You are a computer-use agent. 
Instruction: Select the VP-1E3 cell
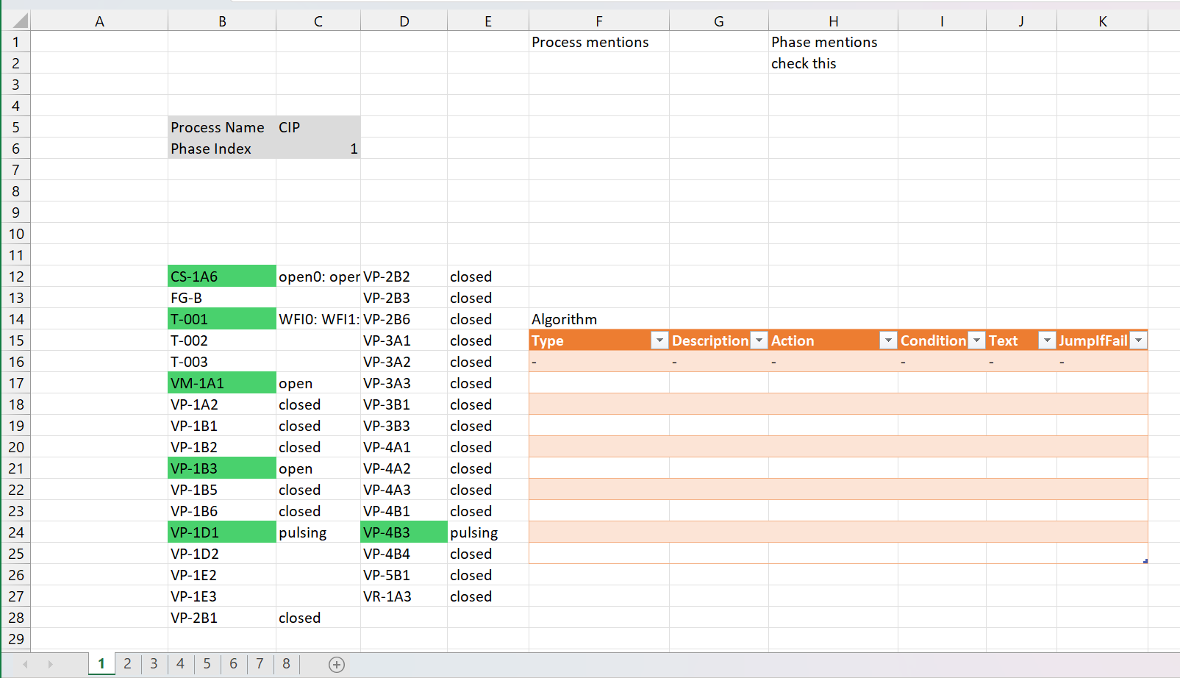point(222,596)
